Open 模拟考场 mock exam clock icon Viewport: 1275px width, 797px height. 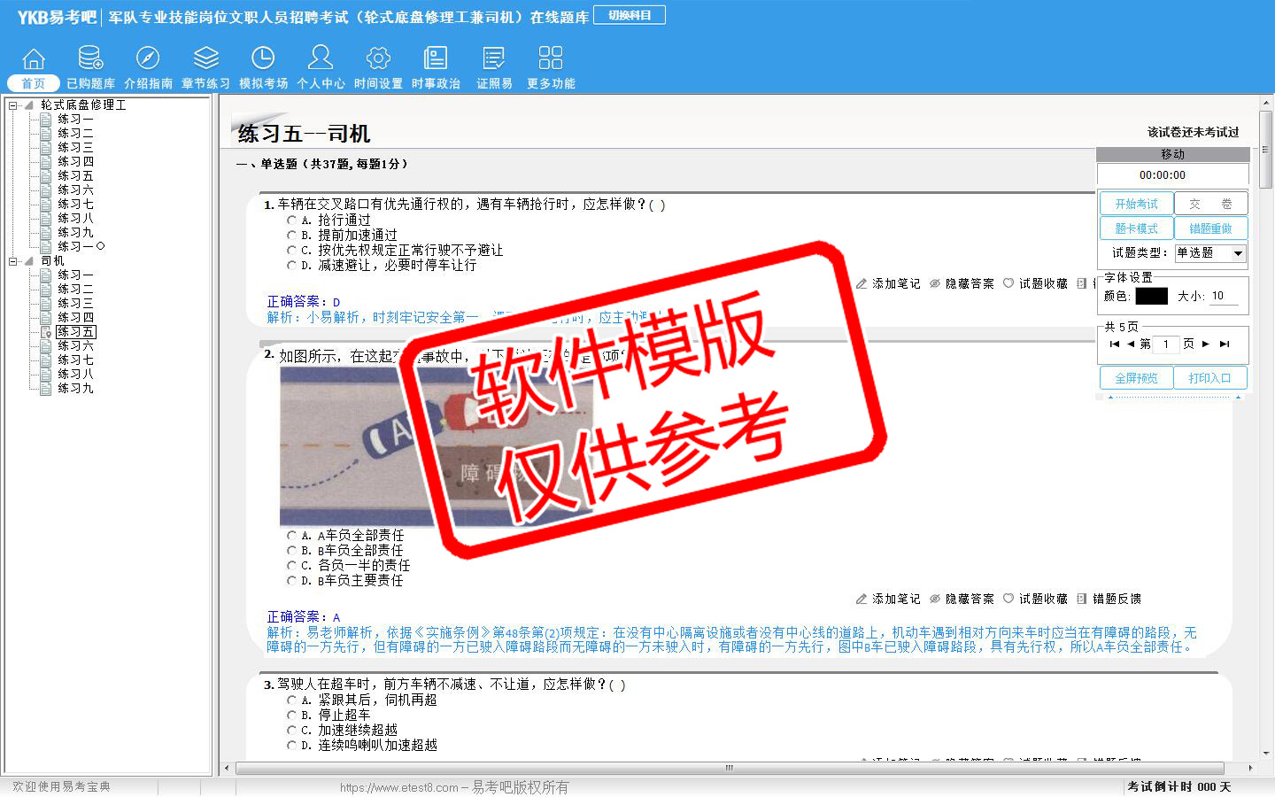tap(263, 59)
